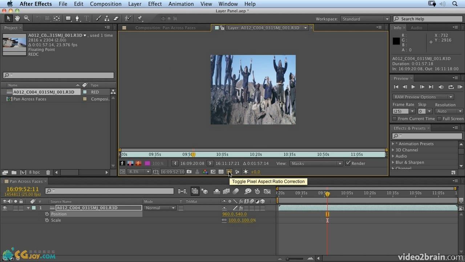The image size is (465, 262).
Task: Select the Clone Stamp tool
Action: click(107, 18)
